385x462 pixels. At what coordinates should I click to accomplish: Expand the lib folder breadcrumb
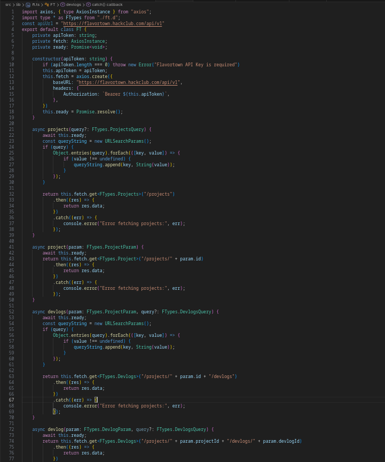pyautogui.click(x=18, y=4)
